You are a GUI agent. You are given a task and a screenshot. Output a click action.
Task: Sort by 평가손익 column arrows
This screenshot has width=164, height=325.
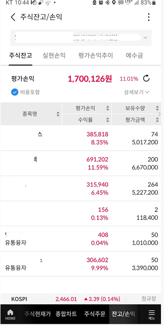click(107, 108)
